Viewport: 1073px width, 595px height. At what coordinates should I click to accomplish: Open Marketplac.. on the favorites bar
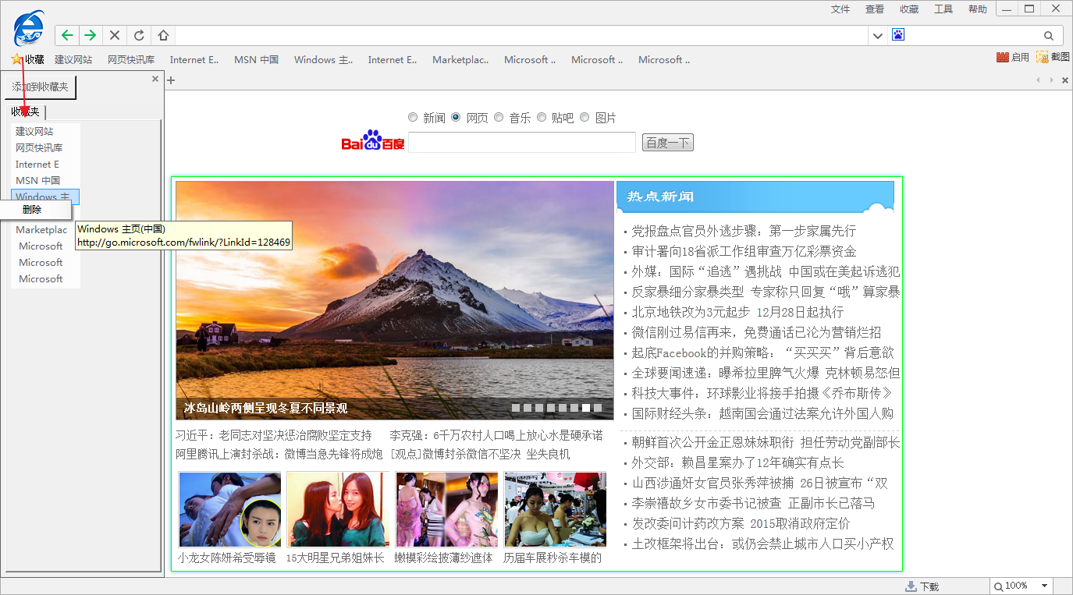pyautogui.click(x=460, y=59)
